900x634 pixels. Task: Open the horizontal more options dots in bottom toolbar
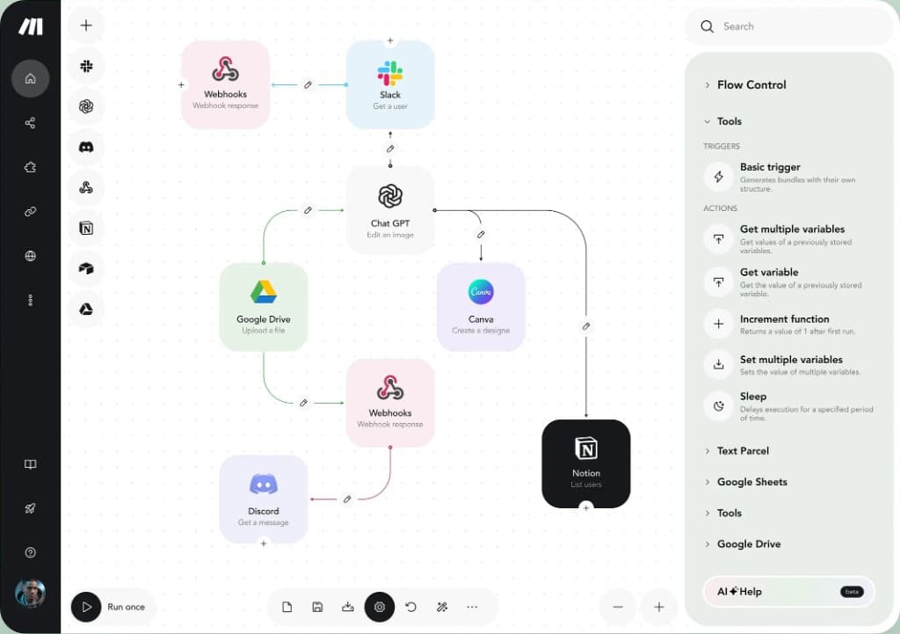pos(472,607)
